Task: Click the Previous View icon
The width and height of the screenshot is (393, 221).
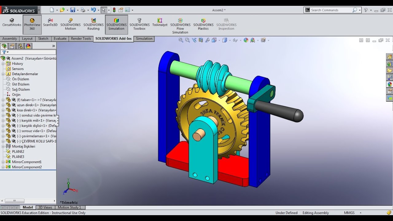Action: pos(194,40)
